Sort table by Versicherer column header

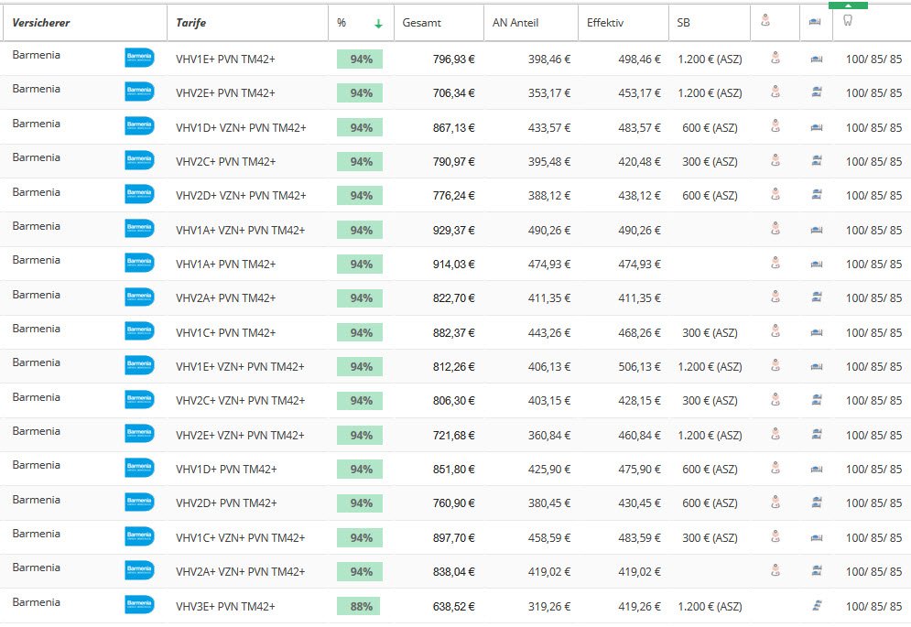(x=41, y=22)
